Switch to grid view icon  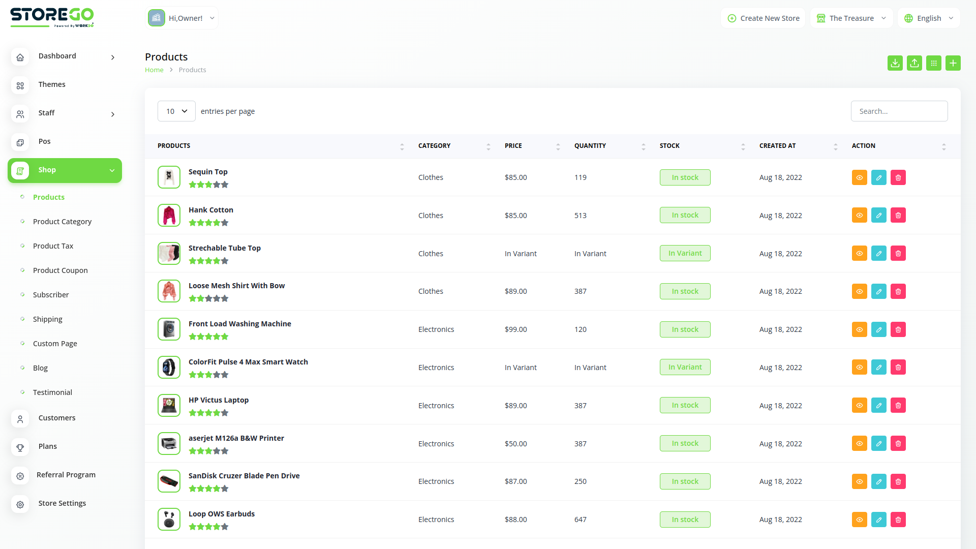click(x=933, y=63)
